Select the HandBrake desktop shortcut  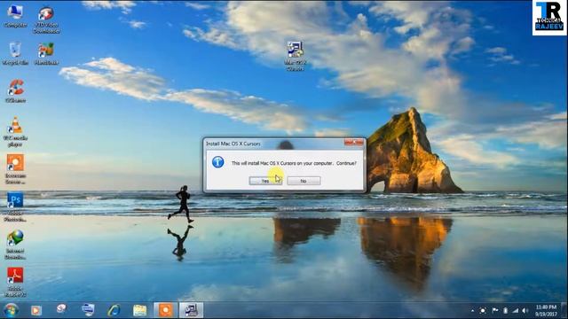click(x=46, y=53)
